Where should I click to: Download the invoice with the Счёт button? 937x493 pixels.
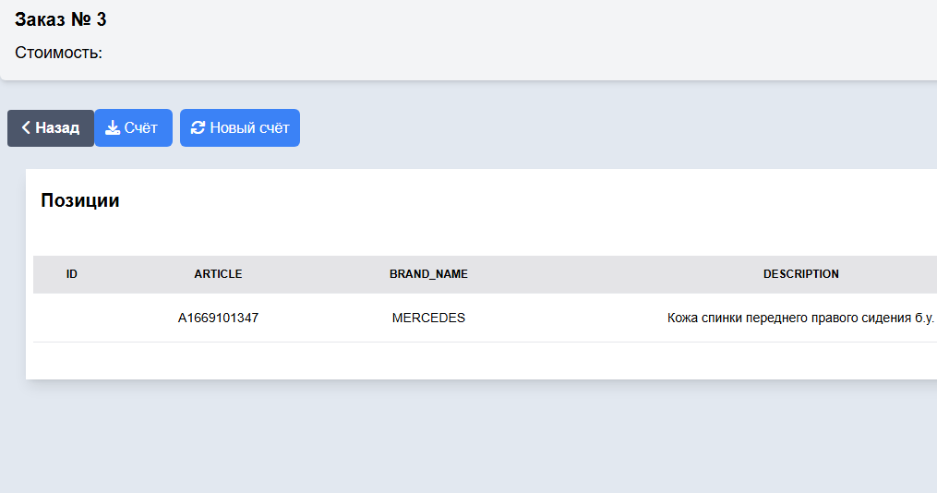click(x=133, y=128)
